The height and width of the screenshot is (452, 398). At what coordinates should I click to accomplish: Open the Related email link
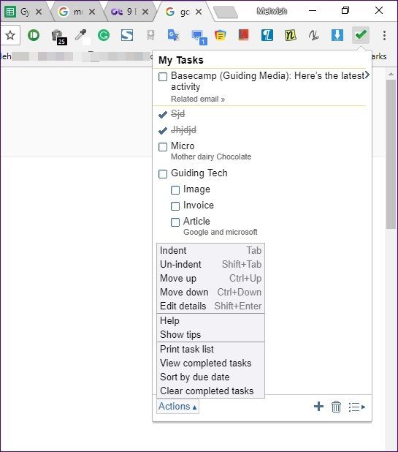(x=198, y=99)
